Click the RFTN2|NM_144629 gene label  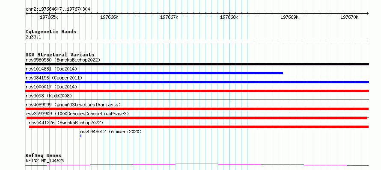(x=45, y=161)
